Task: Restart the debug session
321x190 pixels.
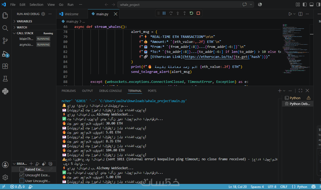Action: [191, 13]
